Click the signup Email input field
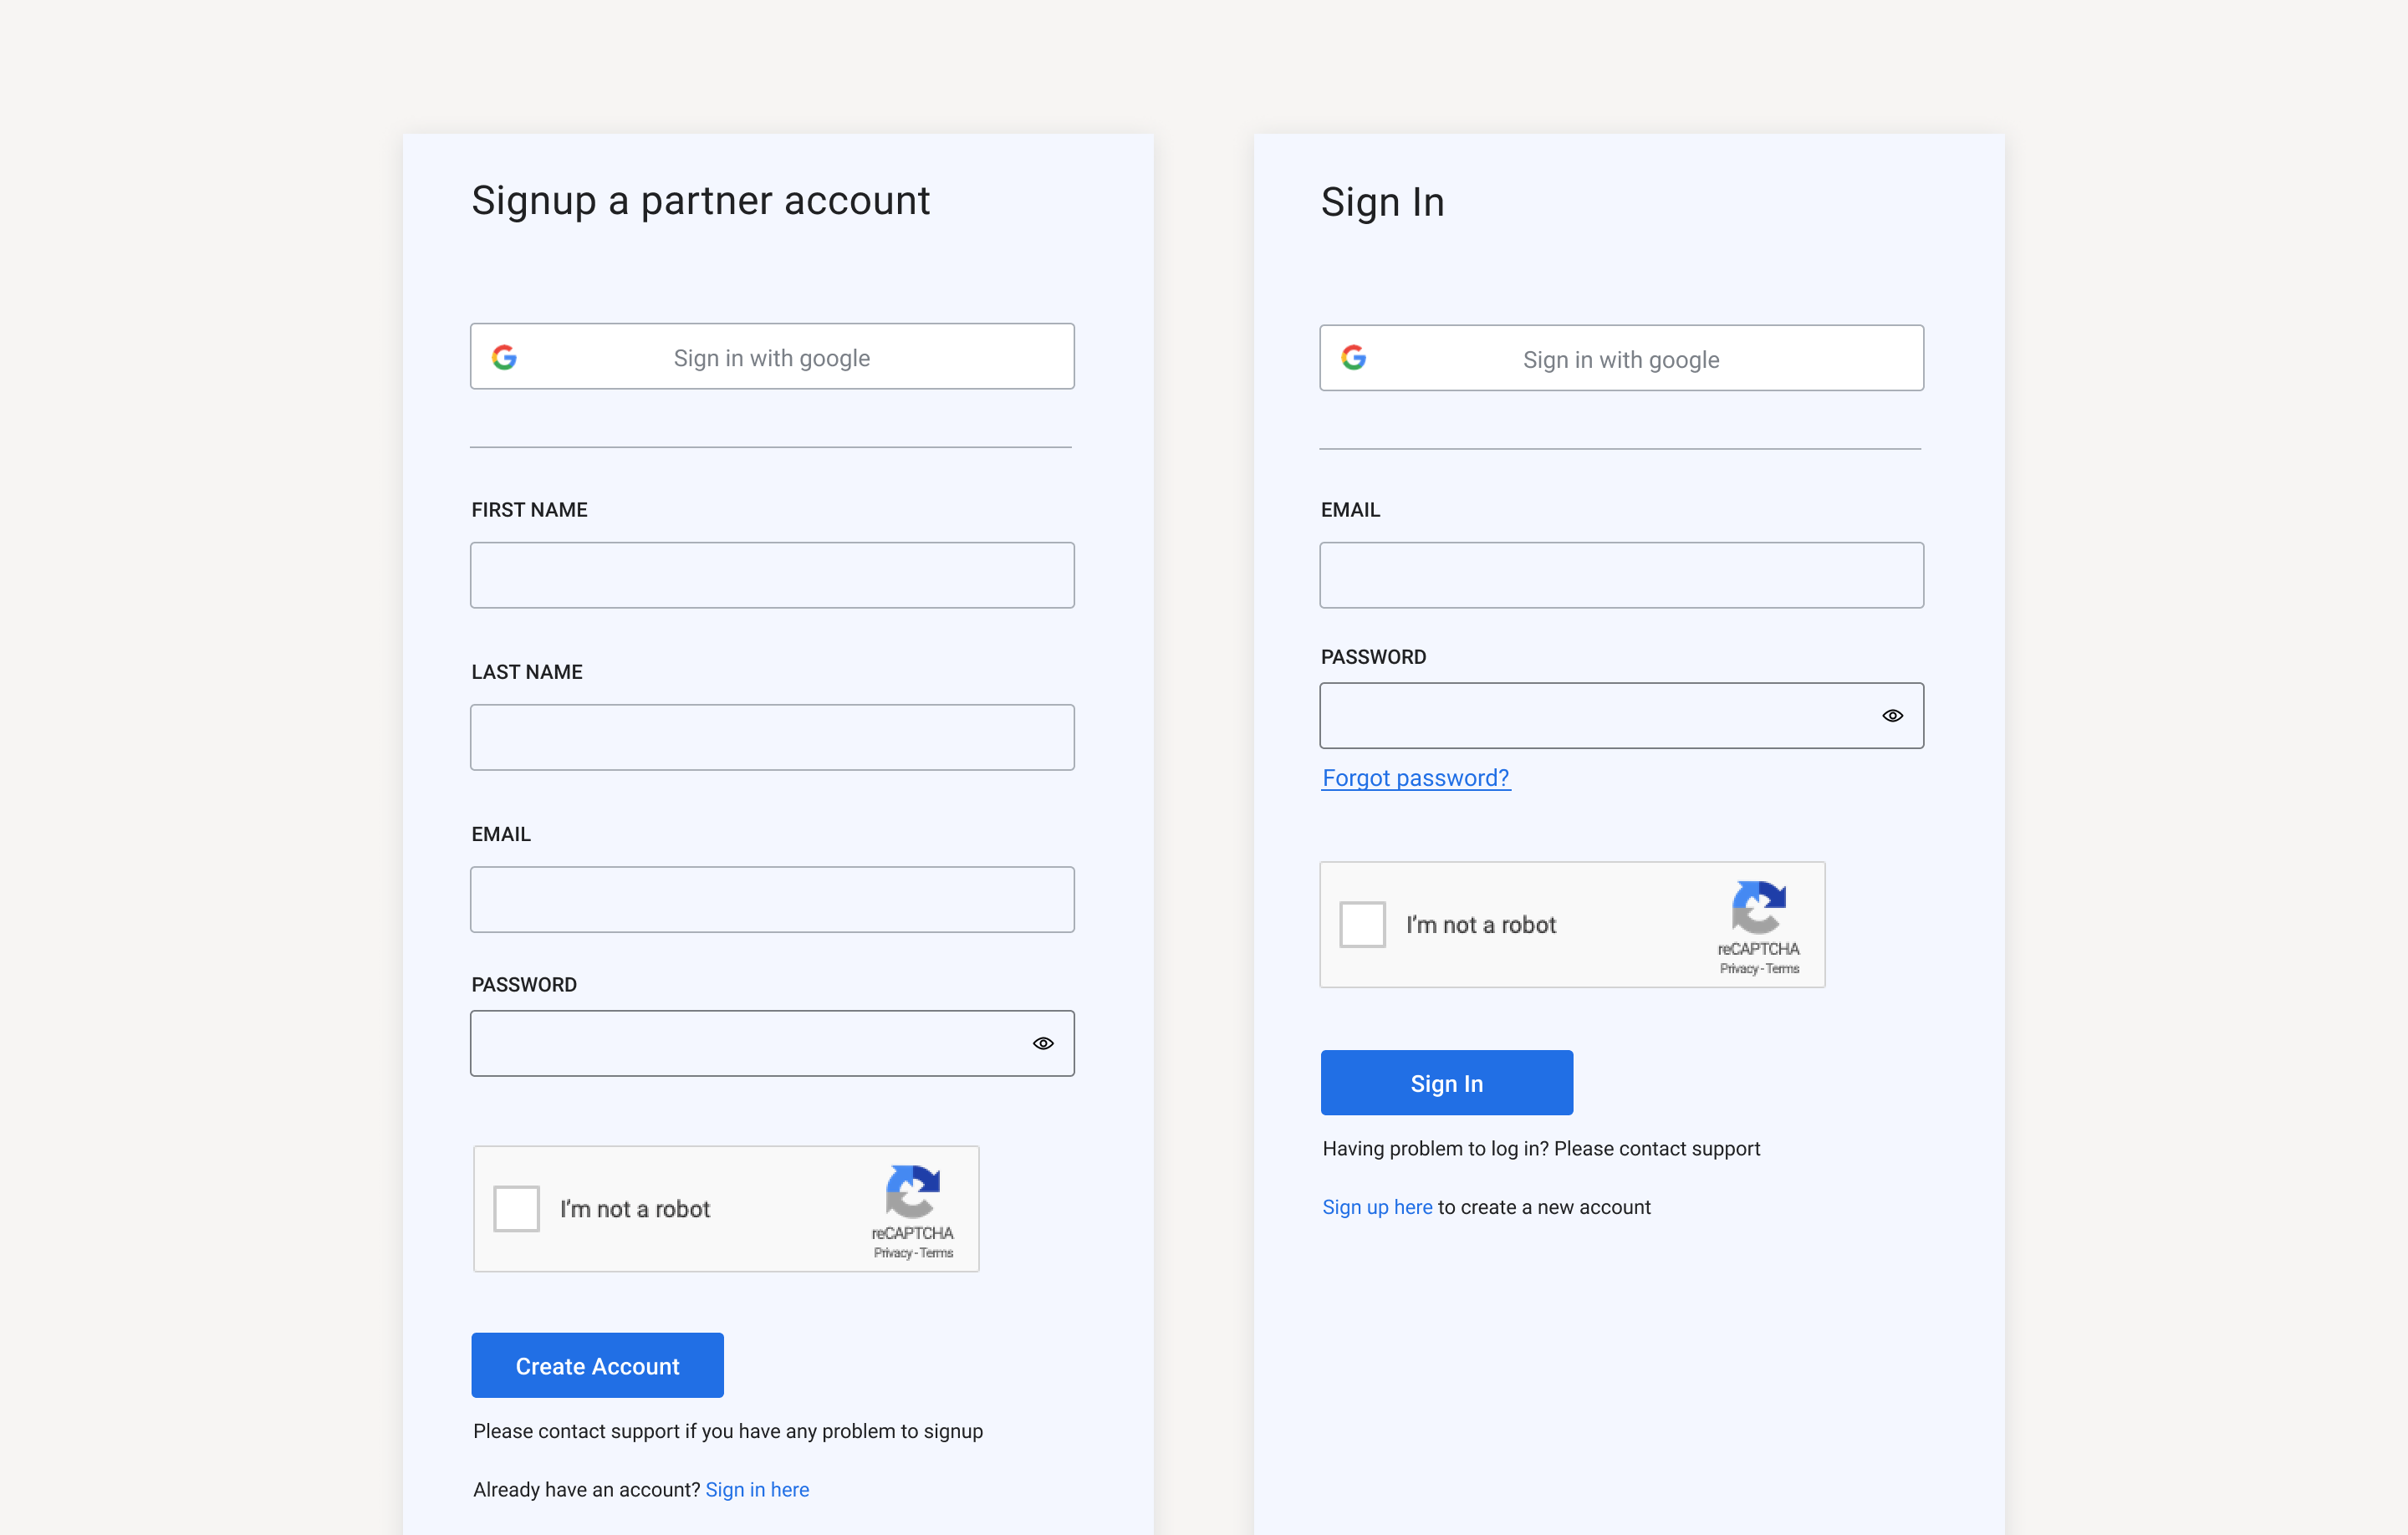The height and width of the screenshot is (1535, 2408). [x=772, y=900]
